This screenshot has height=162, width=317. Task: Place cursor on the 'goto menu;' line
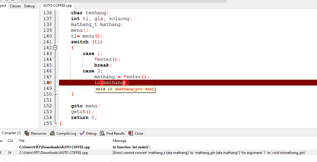(x=85, y=106)
